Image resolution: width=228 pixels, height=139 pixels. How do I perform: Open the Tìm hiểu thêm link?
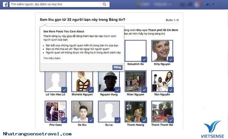[x=52, y=58]
